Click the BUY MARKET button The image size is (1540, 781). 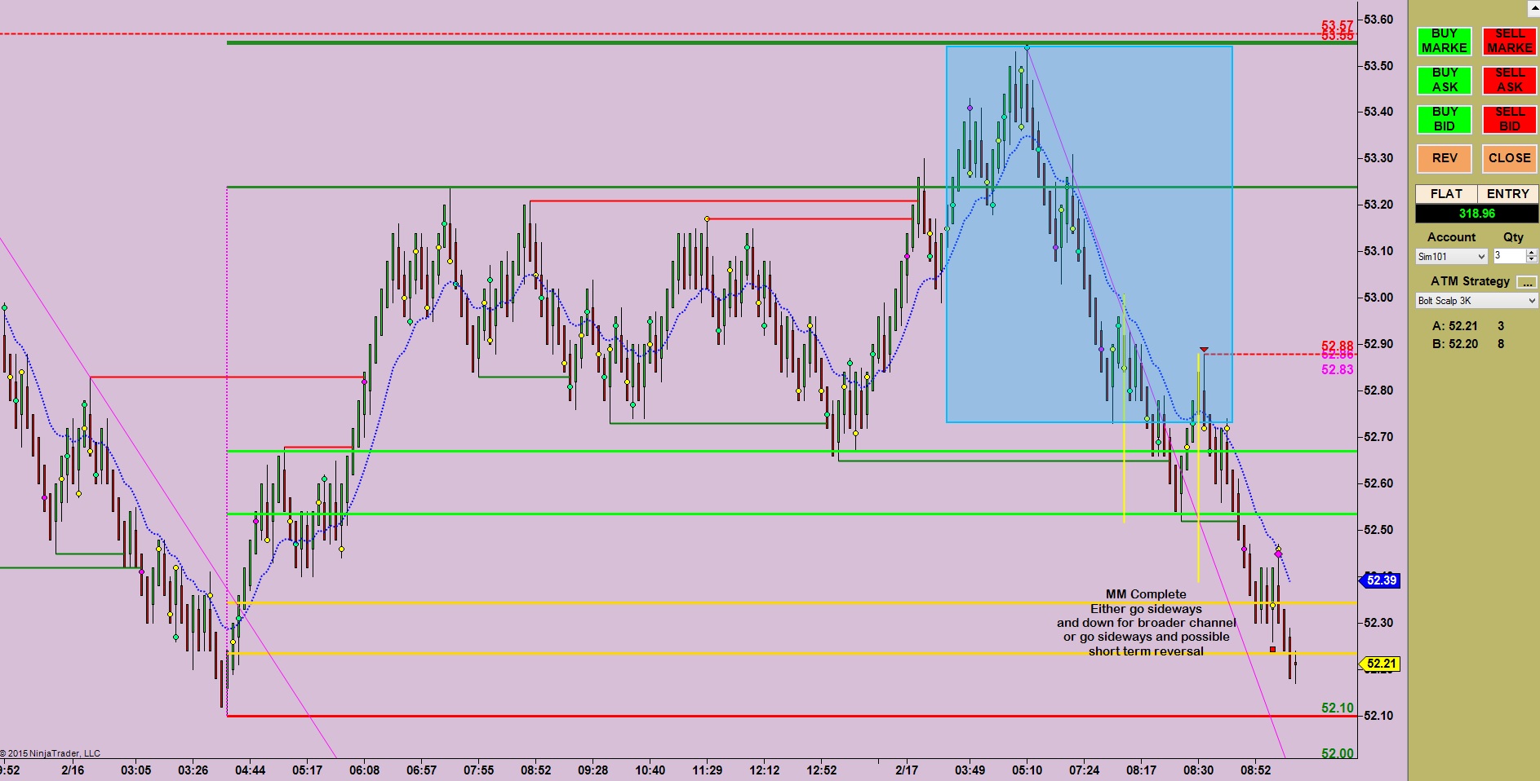(1444, 41)
